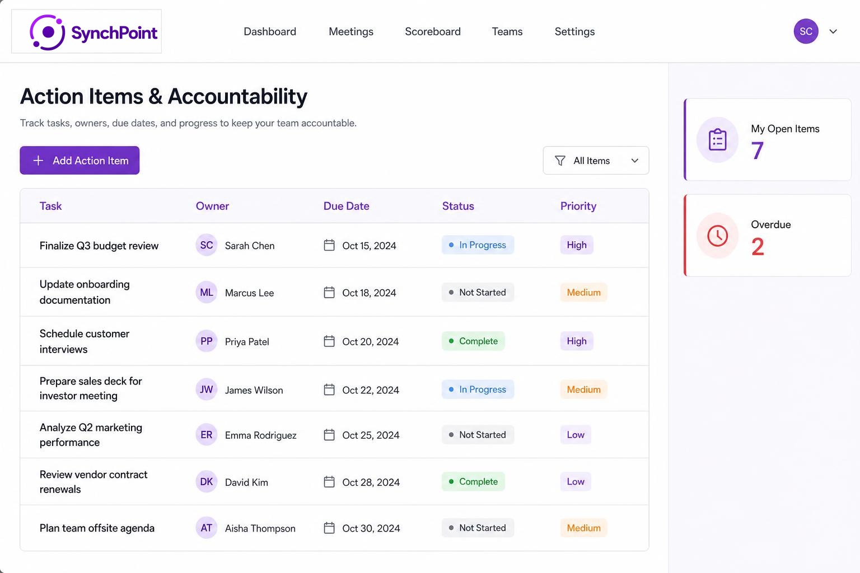Image resolution: width=860 pixels, height=573 pixels.
Task: Open the My Open Items card
Action: 768,140
